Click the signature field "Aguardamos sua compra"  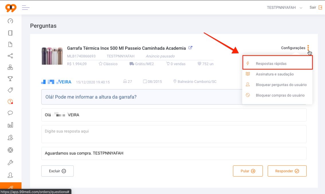[174, 153]
